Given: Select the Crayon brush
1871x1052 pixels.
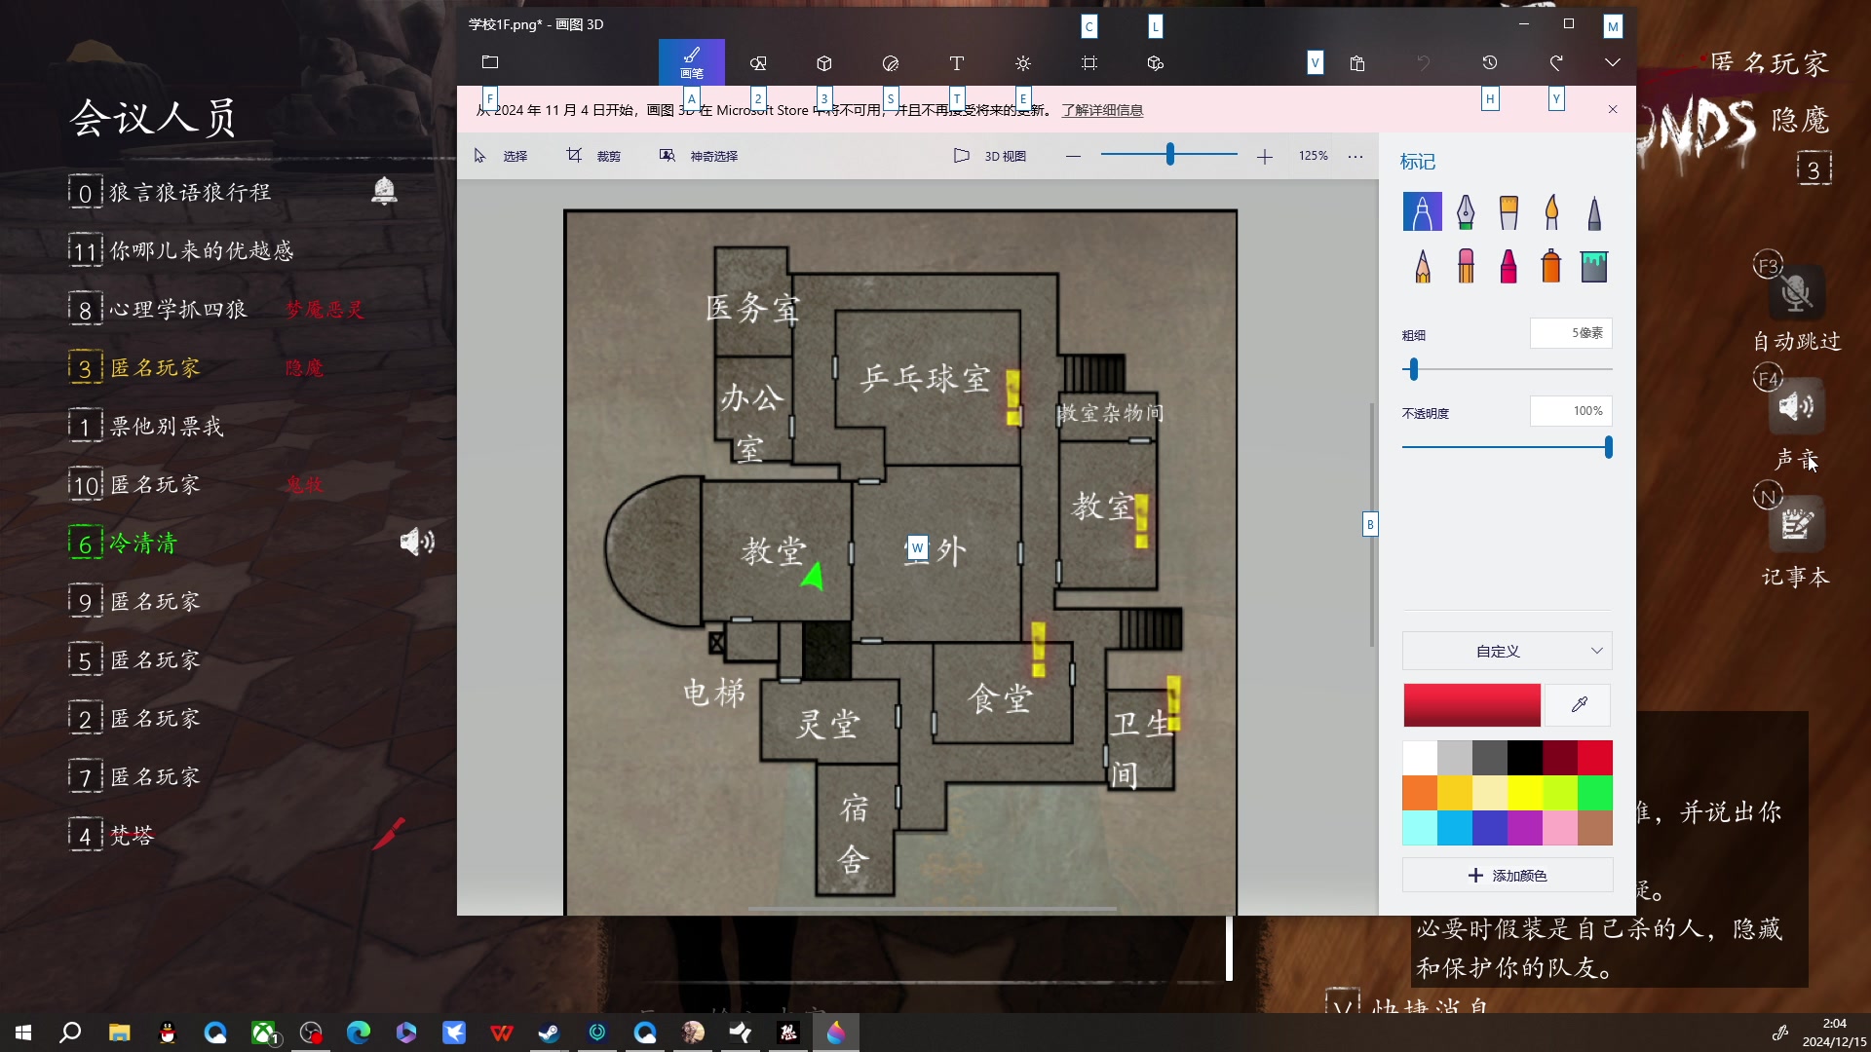Looking at the screenshot, I should point(1508,266).
